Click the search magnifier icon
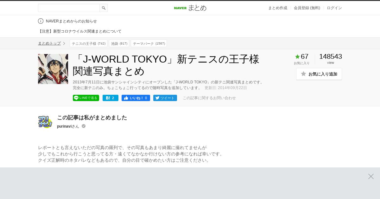Viewport: 380px width, 199px height. (x=104, y=8)
